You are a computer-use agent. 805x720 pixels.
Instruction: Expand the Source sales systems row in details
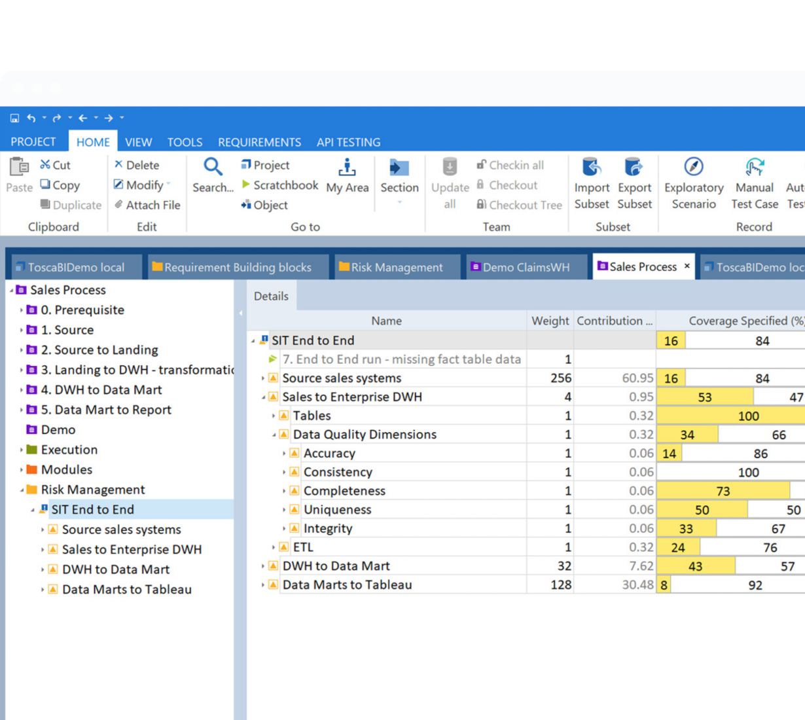pos(263,378)
